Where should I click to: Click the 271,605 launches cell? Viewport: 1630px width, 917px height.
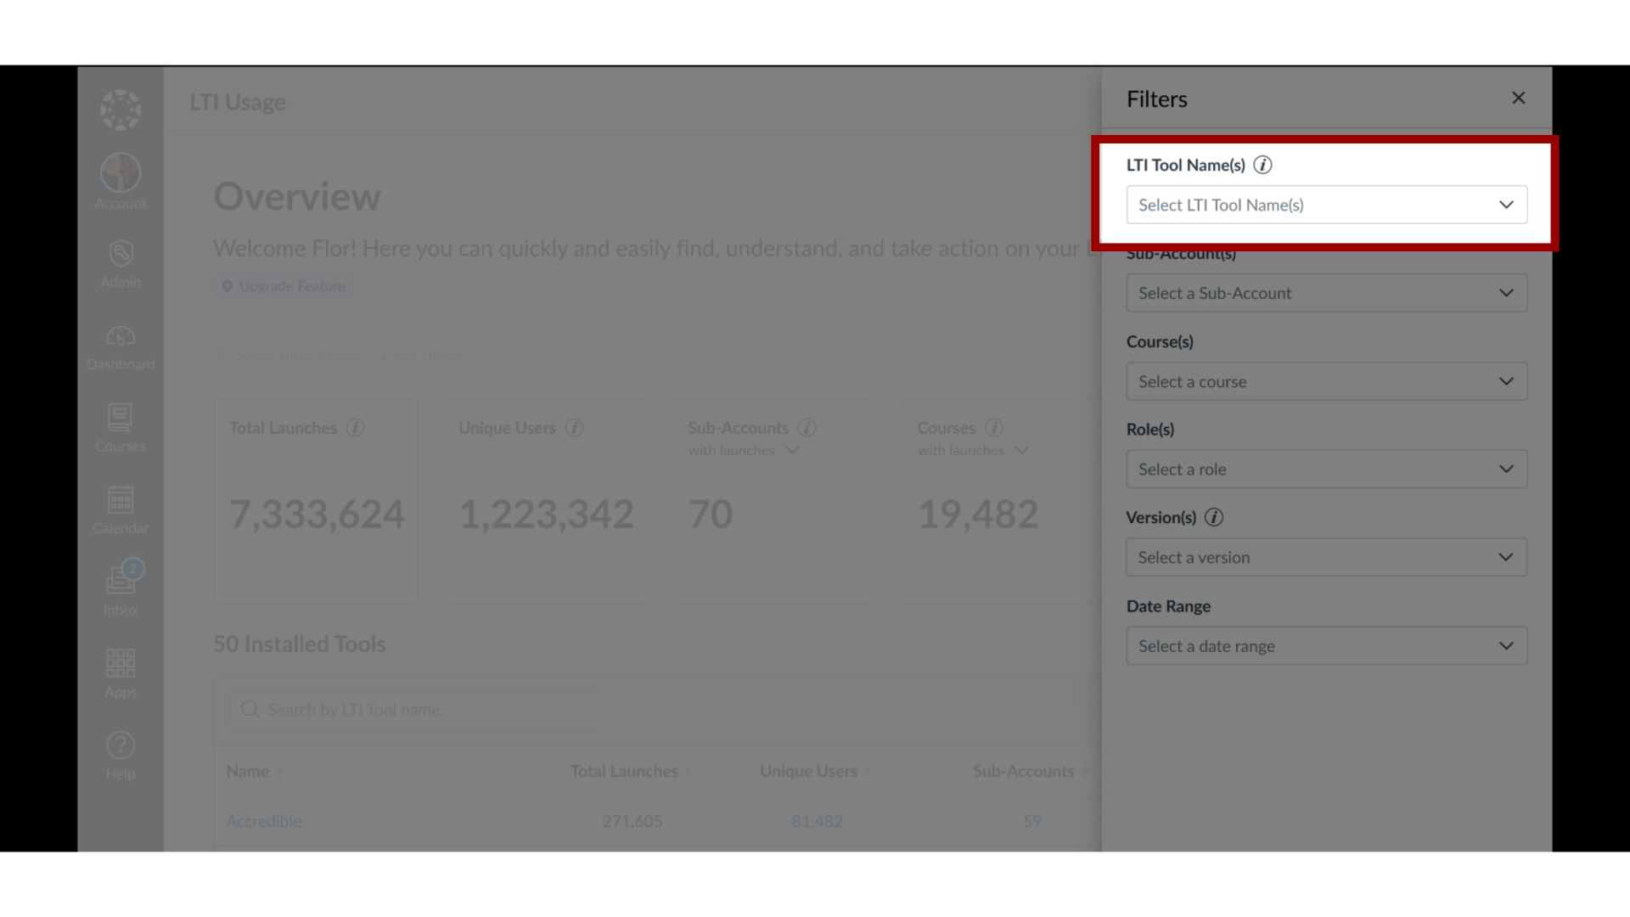(632, 821)
